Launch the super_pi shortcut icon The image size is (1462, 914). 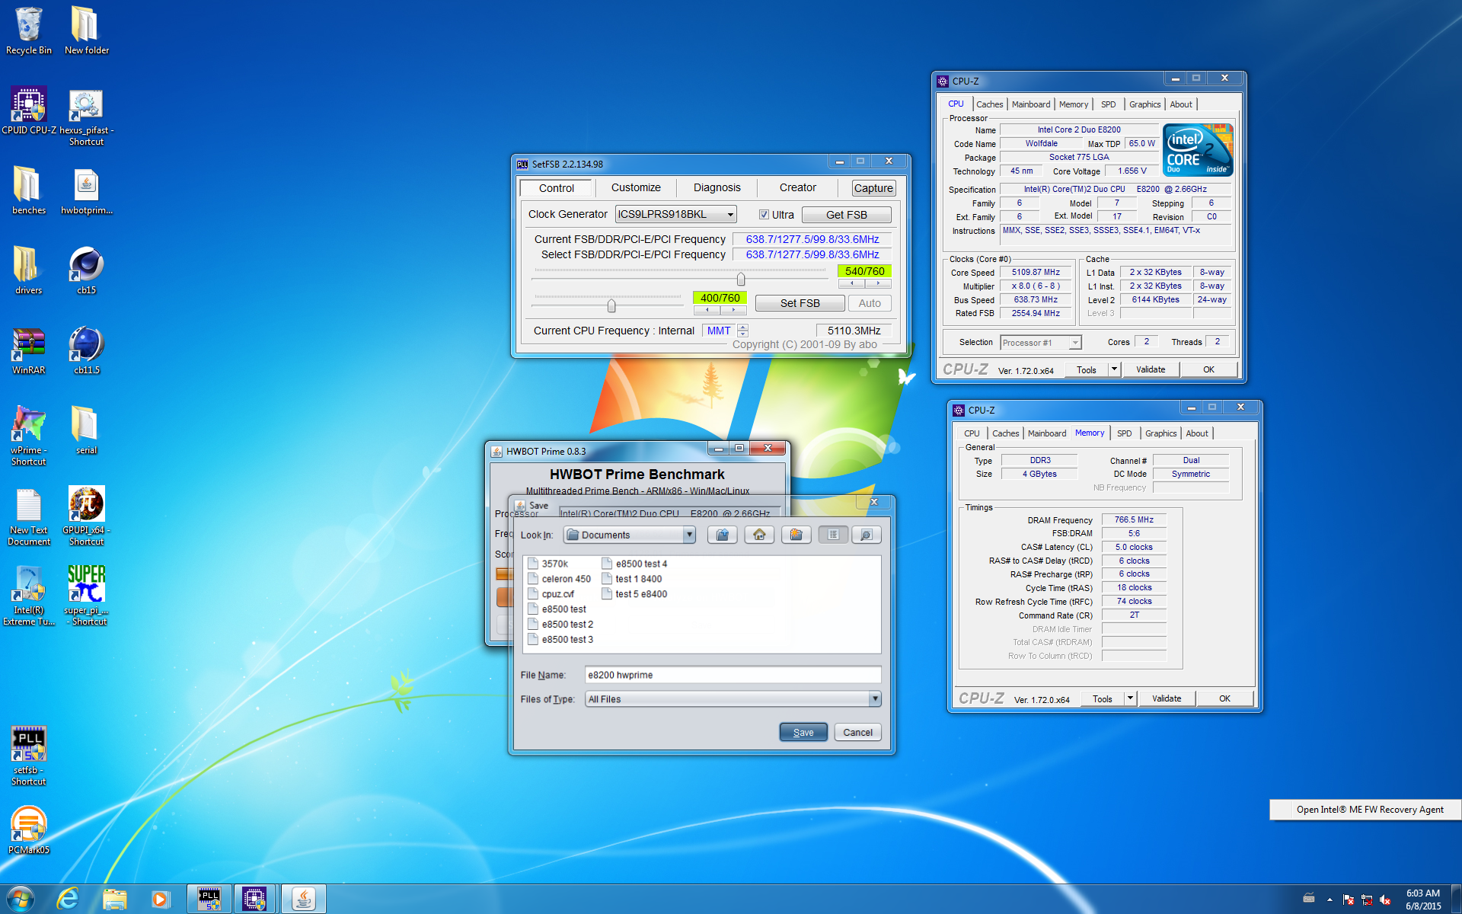pyautogui.click(x=86, y=596)
